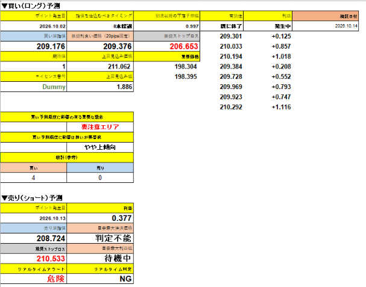Select the 期待値 header cell
The height and width of the screenshot is (287, 366).
pos(34,57)
